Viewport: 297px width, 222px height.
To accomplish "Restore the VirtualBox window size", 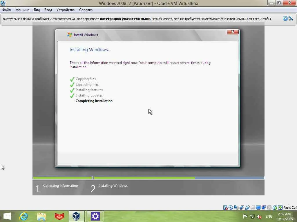I will tap(279, 3).
